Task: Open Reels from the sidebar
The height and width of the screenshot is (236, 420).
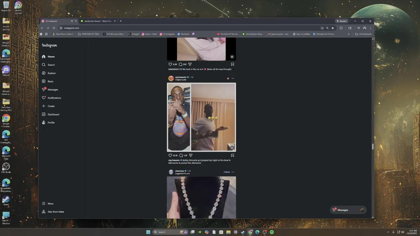Action: [48, 81]
